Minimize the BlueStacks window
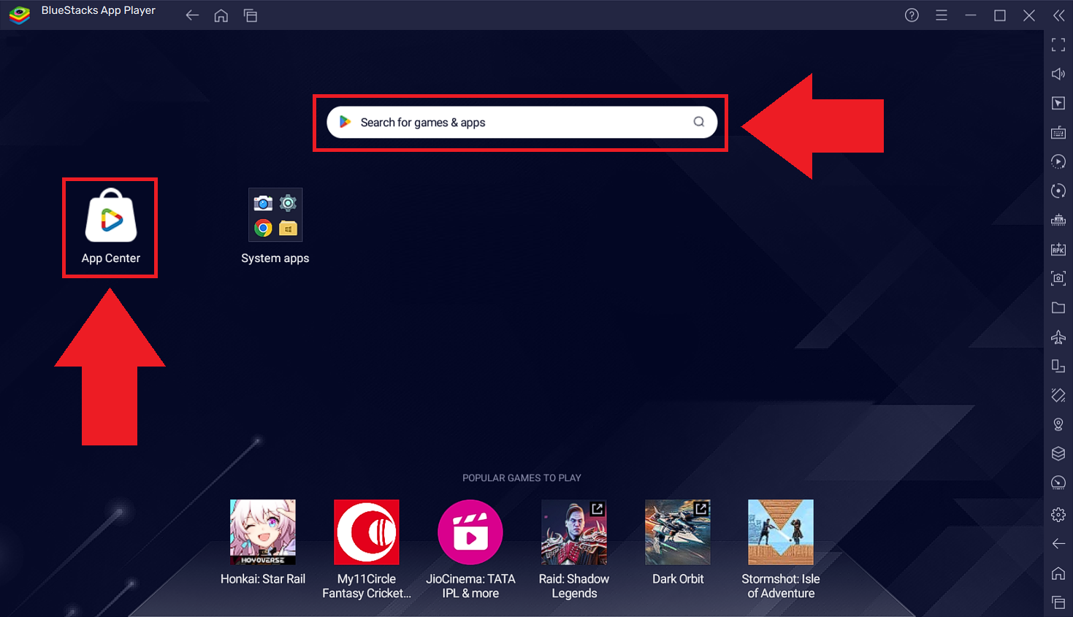Image resolution: width=1073 pixels, height=617 pixels. [971, 15]
